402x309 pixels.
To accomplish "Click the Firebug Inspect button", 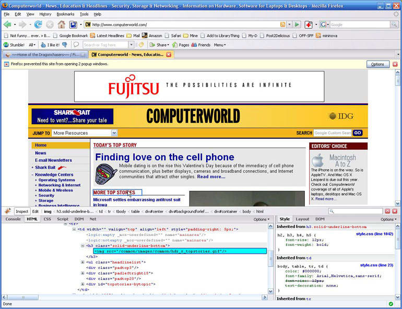I will click(22, 211).
